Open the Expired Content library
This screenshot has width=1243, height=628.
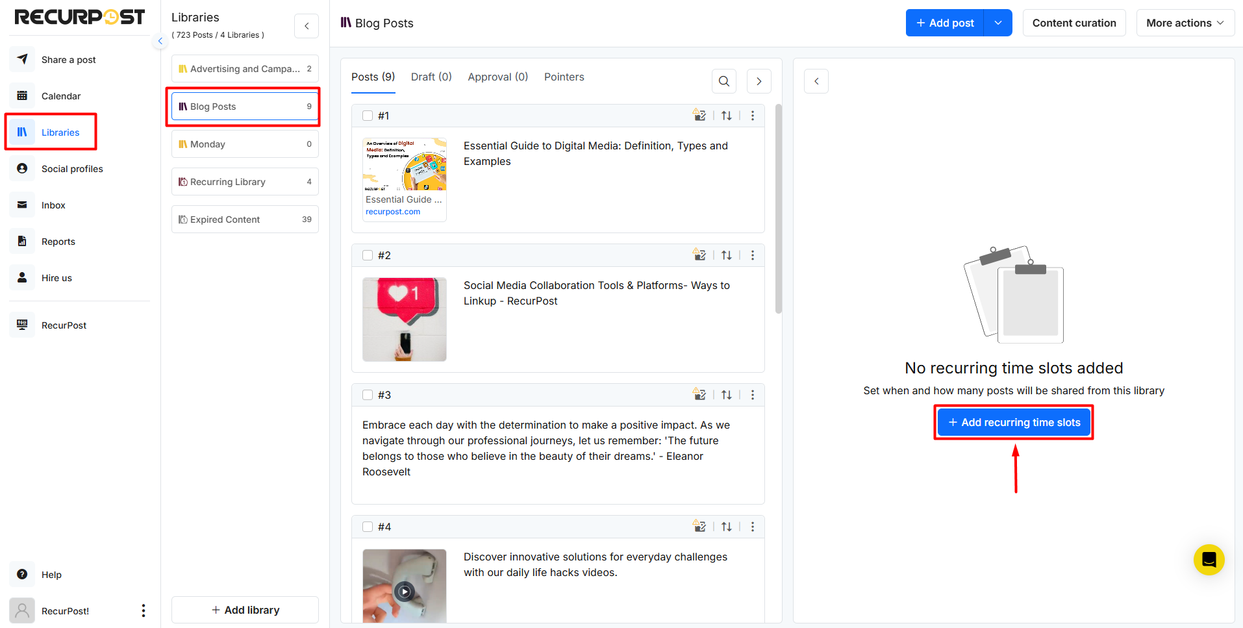click(245, 220)
